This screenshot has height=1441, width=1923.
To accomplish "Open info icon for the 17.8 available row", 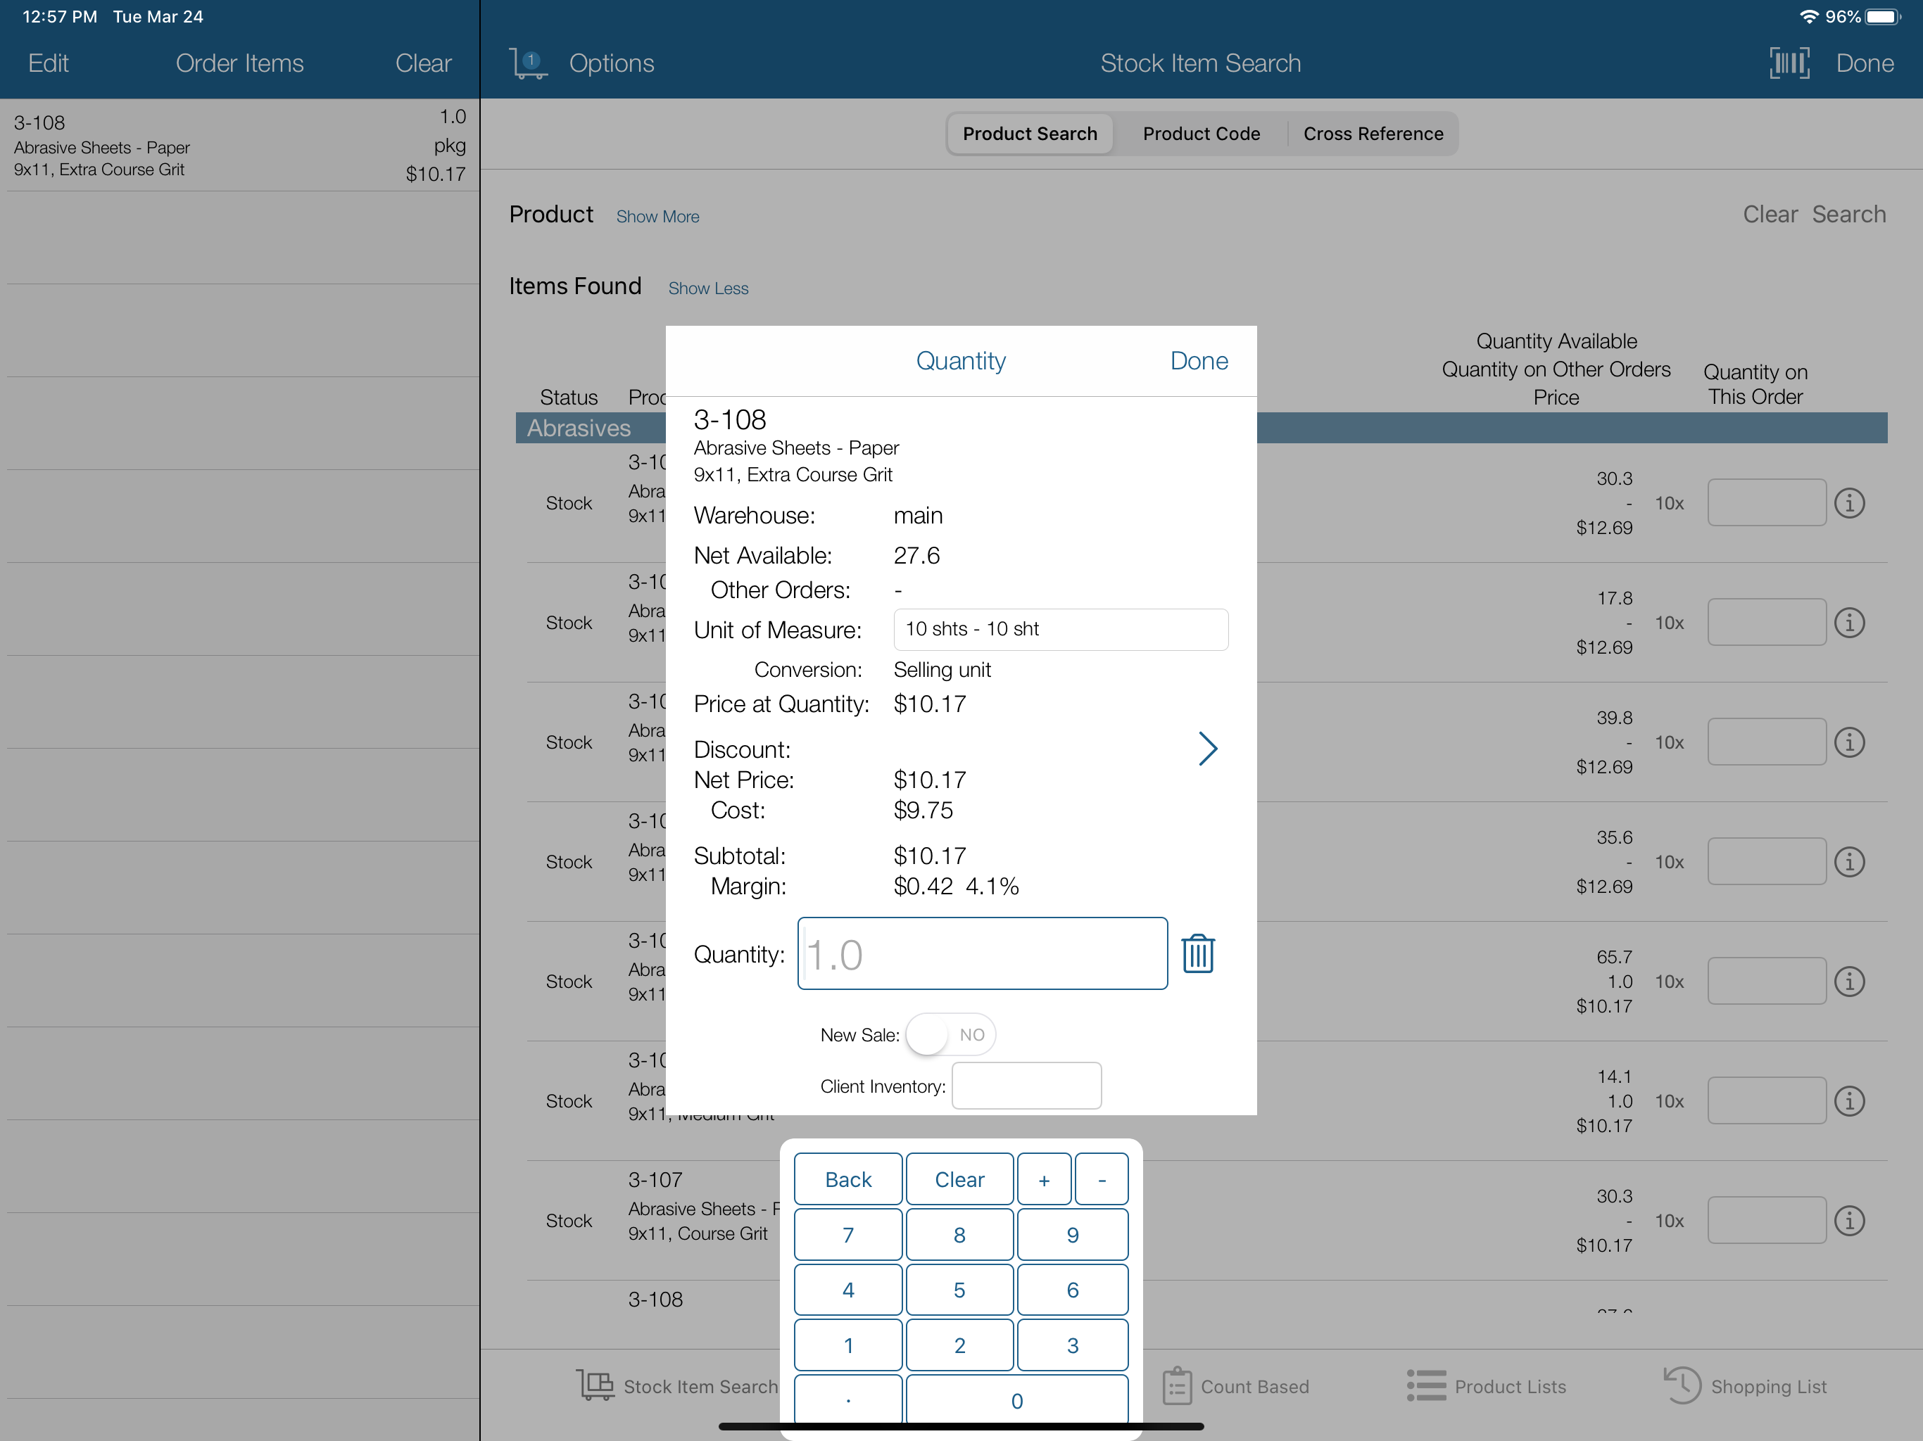I will pyautogui.click(x=1849, y=622).
